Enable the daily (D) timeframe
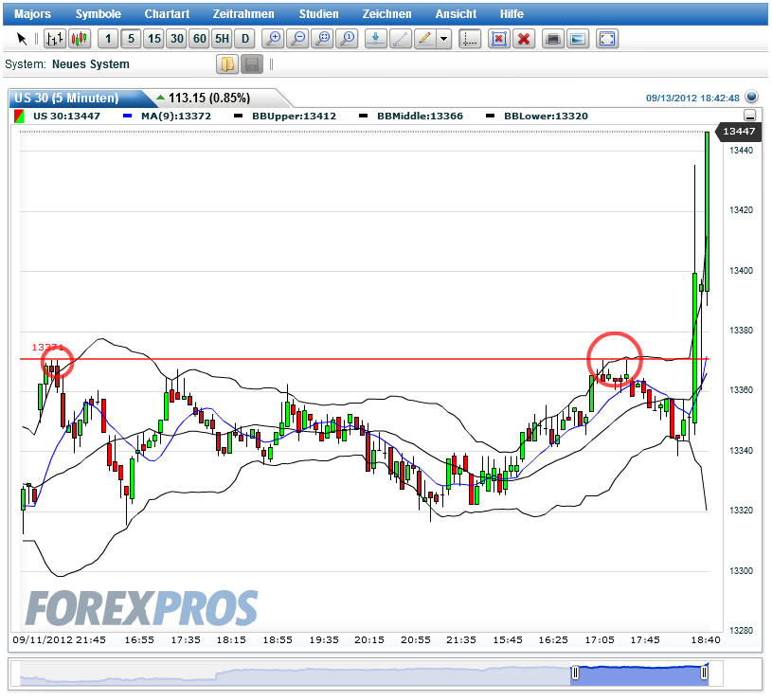Screen dimensions: 772x700 [244, 39]
